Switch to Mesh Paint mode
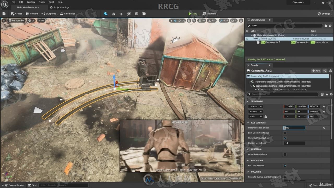 (x=129, y=14)
